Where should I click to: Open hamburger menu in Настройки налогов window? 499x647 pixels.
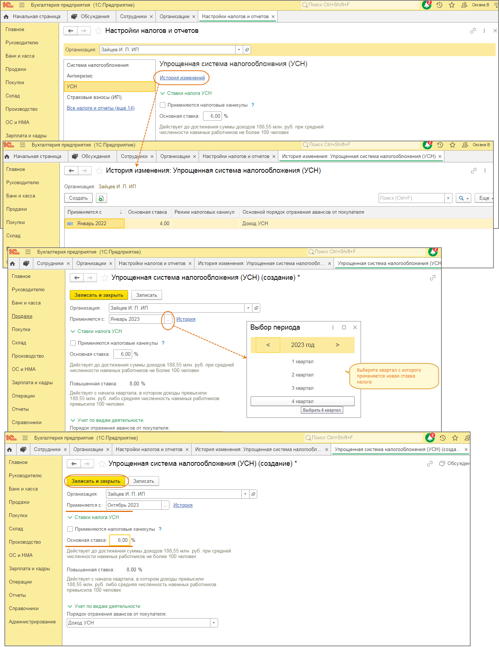point(22,5)
